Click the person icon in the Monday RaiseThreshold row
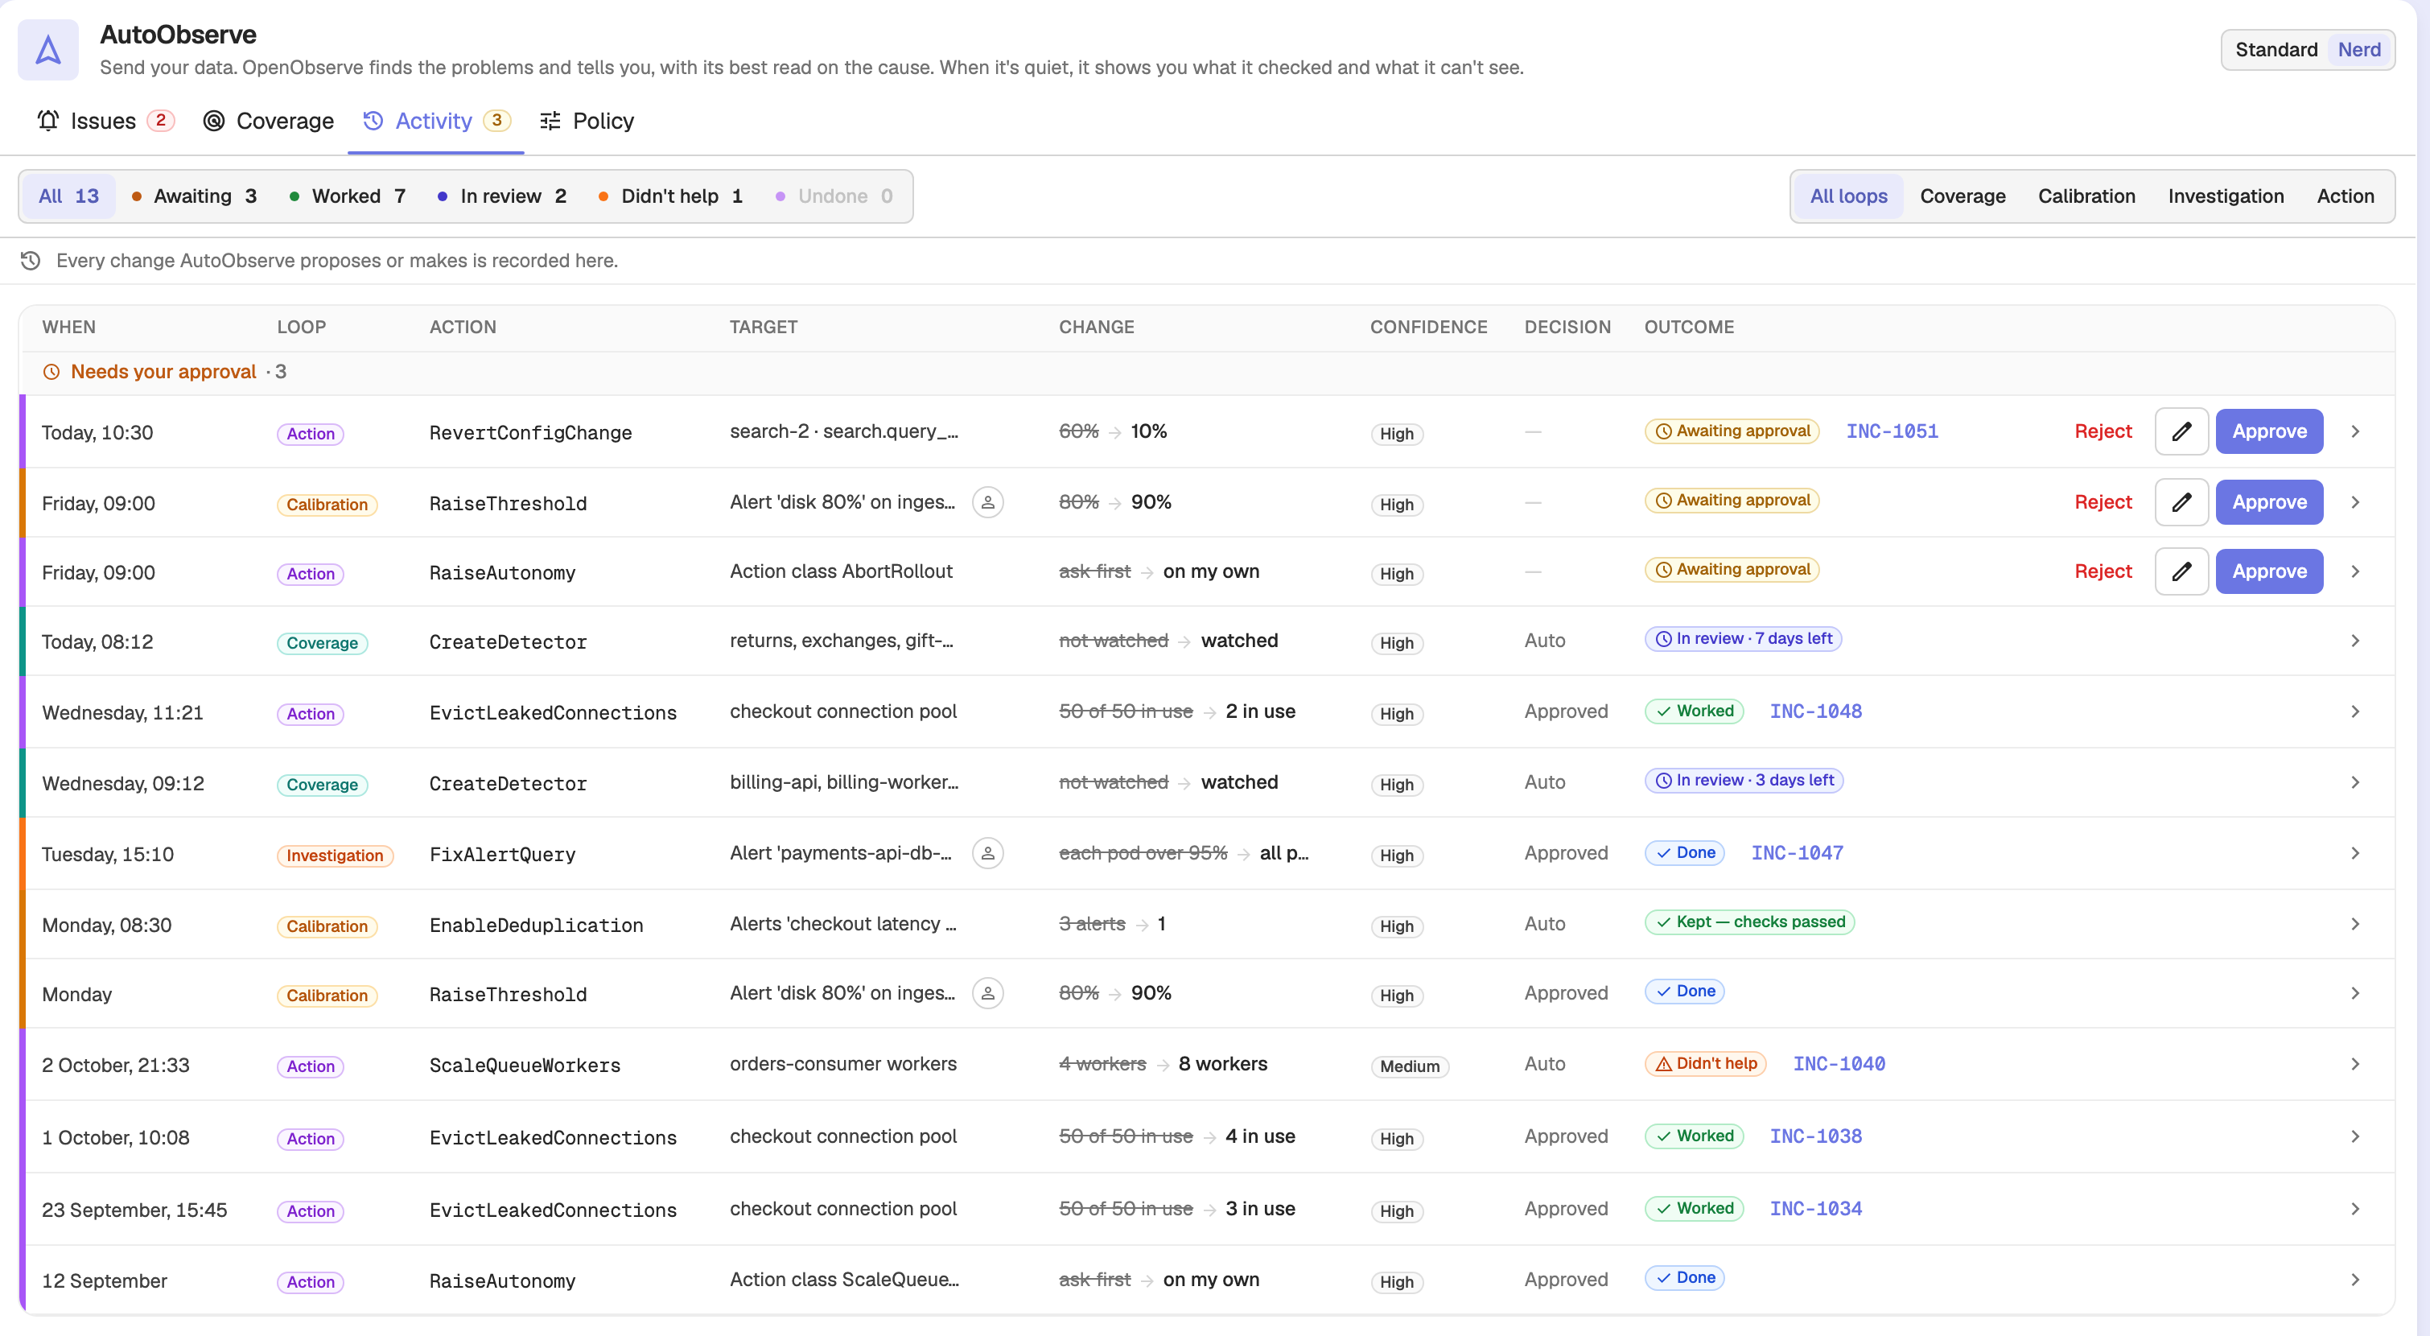The height and width of the screenshot is (1336, 2430). (987, 992)
